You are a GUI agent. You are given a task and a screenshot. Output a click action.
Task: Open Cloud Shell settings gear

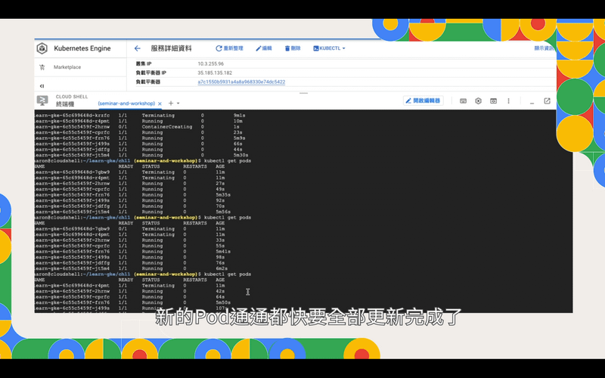click(478, 101)
